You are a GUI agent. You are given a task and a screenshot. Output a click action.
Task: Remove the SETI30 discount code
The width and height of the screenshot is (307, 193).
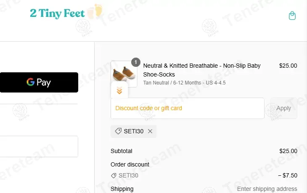click(x=150, y=131)
